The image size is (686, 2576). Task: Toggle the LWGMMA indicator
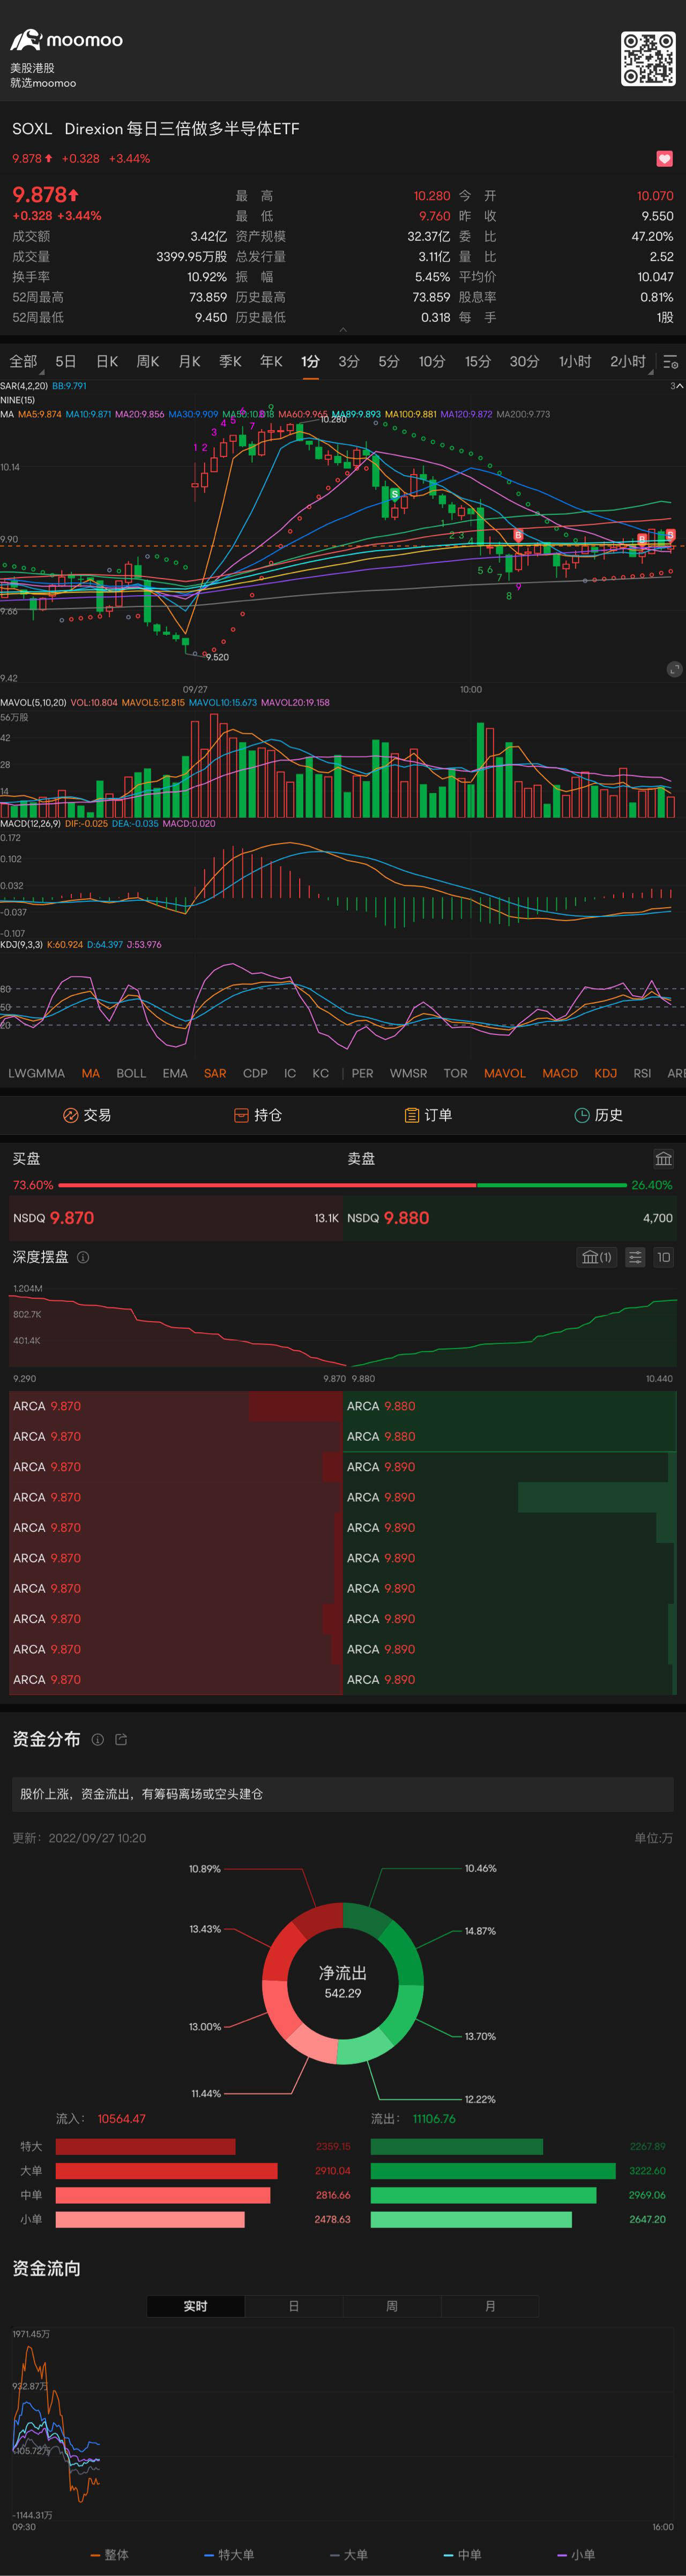tap(37, 1073)
